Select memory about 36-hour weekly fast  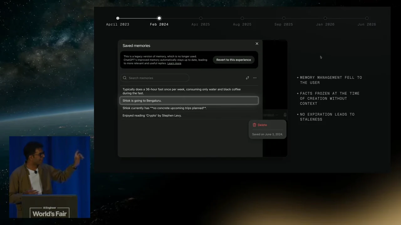[x=189, y=91]
